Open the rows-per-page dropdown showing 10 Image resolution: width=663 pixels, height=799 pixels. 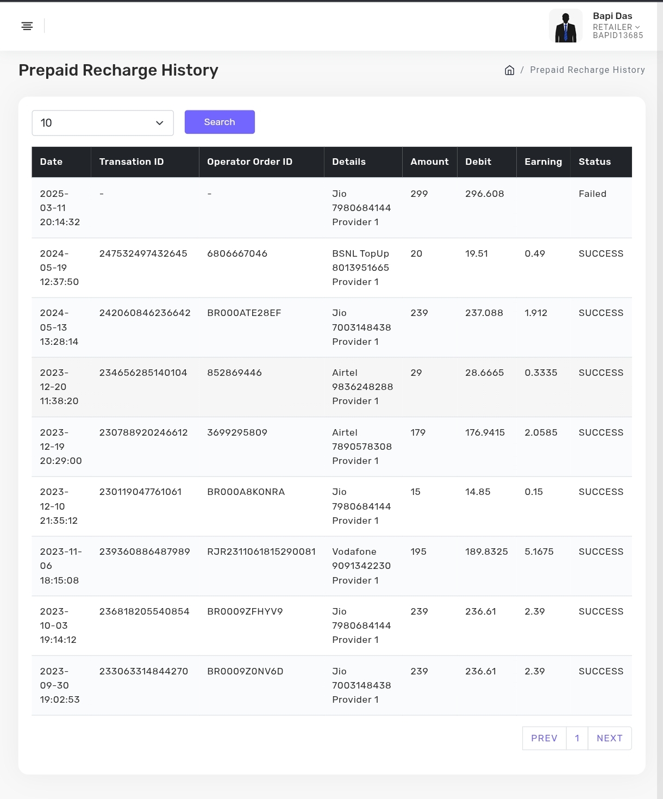click(103, 123)
